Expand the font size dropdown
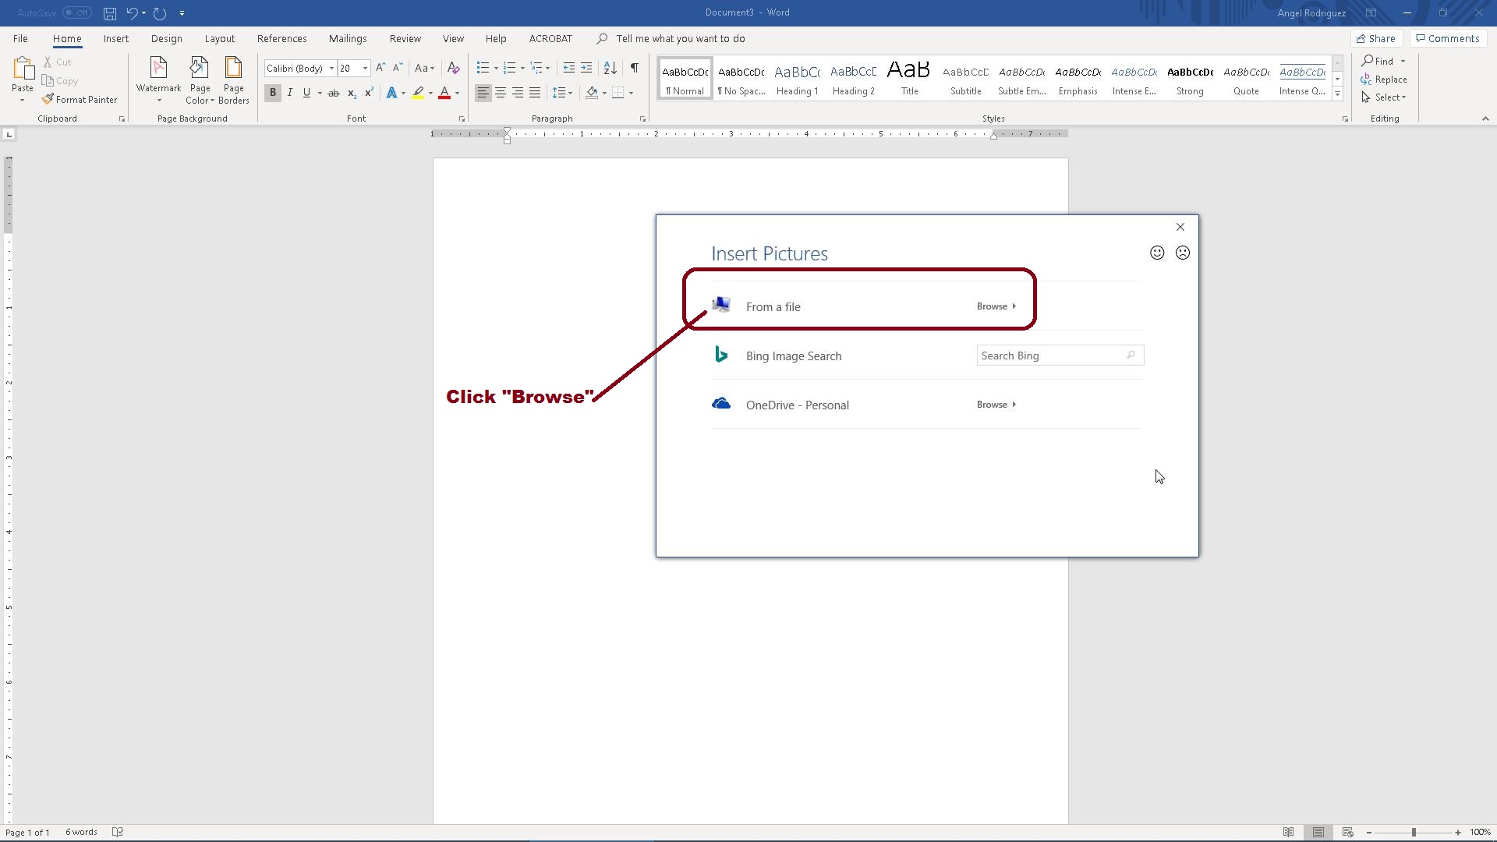 coord(365,69)
